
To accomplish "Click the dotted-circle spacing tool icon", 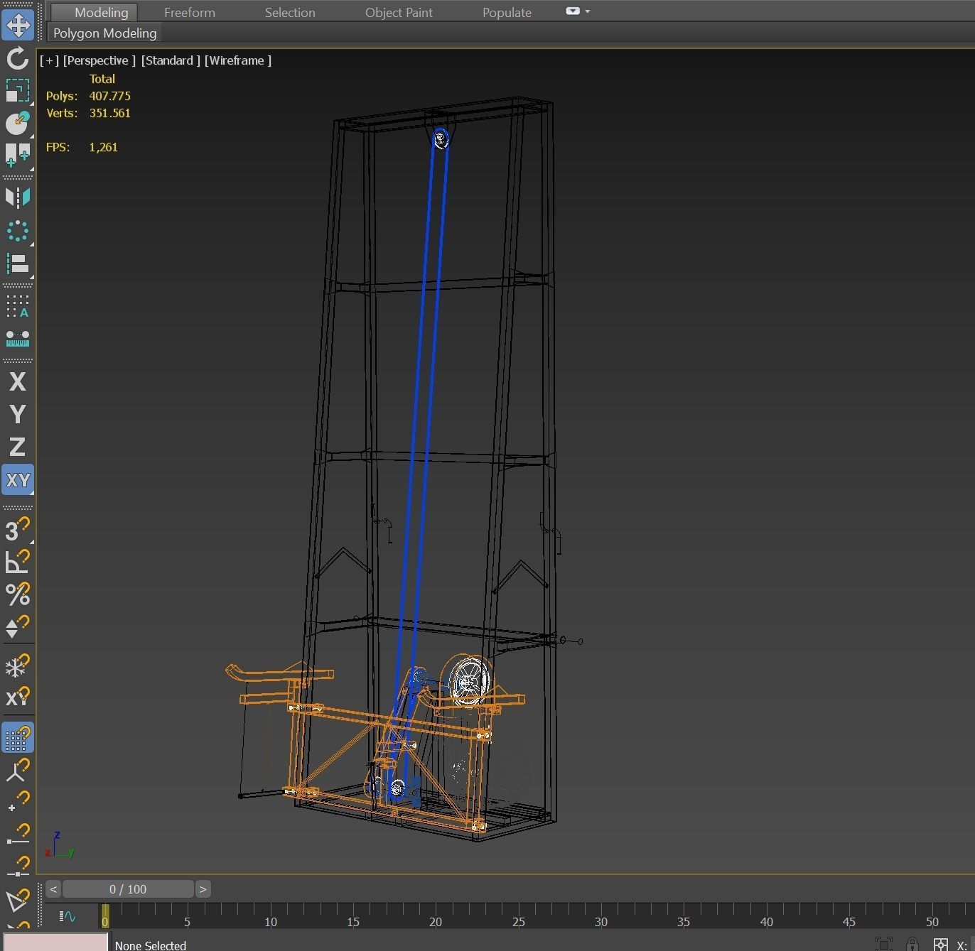I will (x=18, y=231).
